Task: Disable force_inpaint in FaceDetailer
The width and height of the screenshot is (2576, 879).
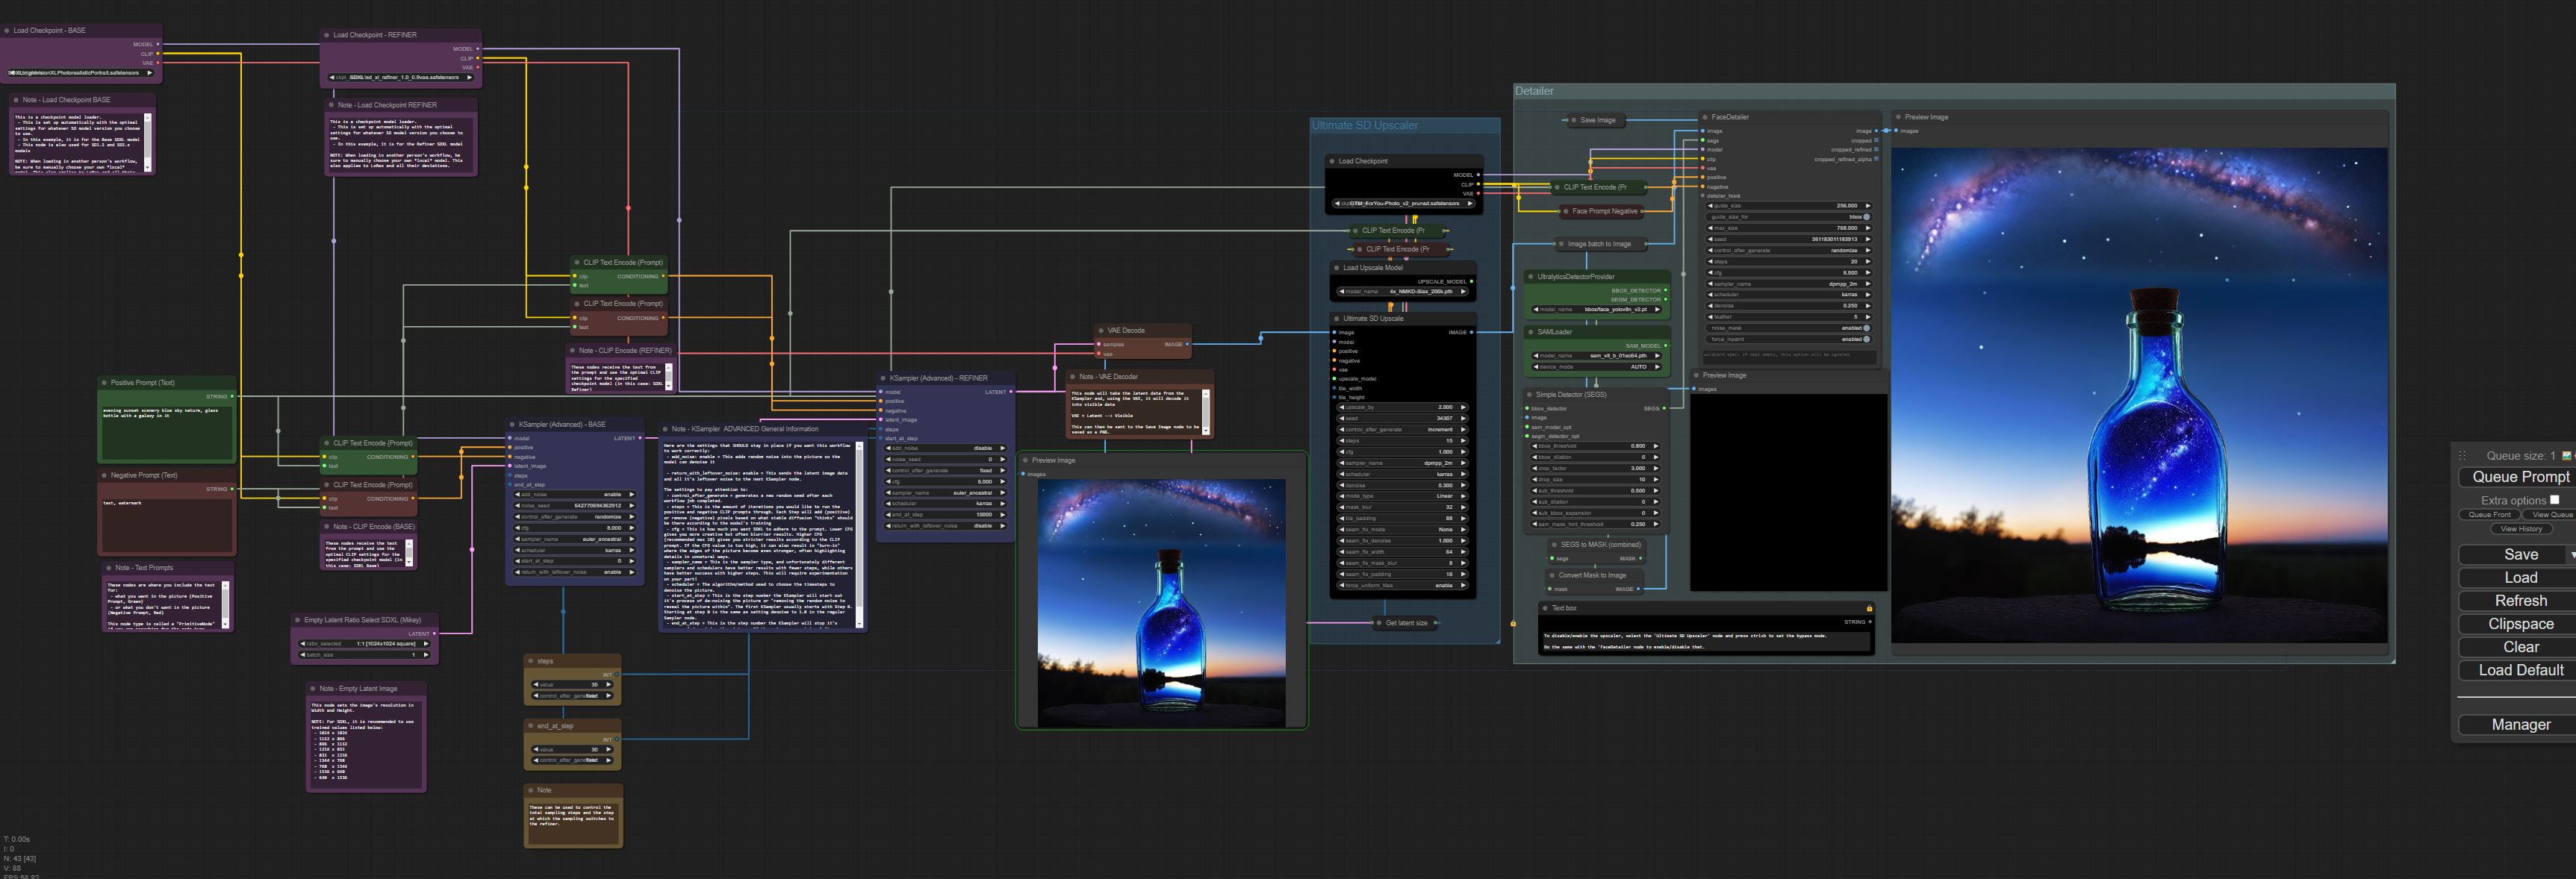Action: 1867,340
